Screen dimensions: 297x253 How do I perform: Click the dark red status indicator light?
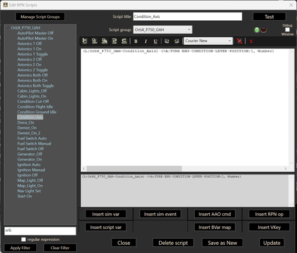(264, 30)
